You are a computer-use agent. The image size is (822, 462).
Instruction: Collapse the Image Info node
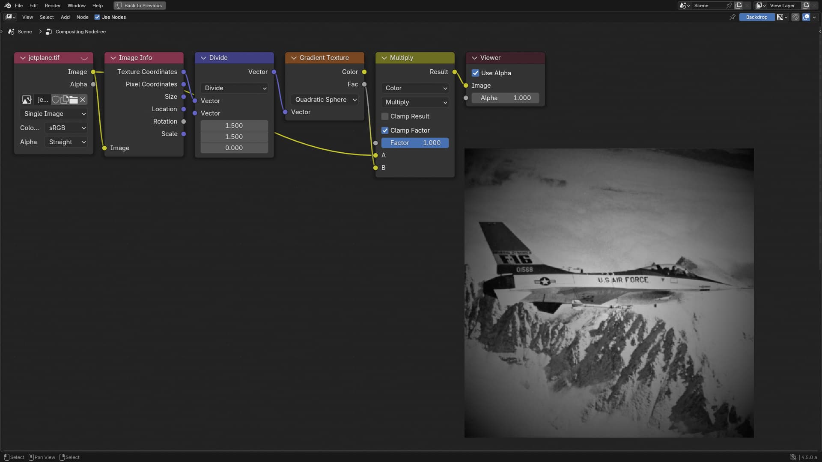(113, 58)
